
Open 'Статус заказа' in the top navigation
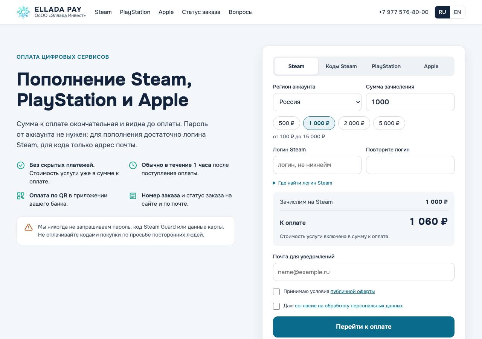tap(201, 12)
